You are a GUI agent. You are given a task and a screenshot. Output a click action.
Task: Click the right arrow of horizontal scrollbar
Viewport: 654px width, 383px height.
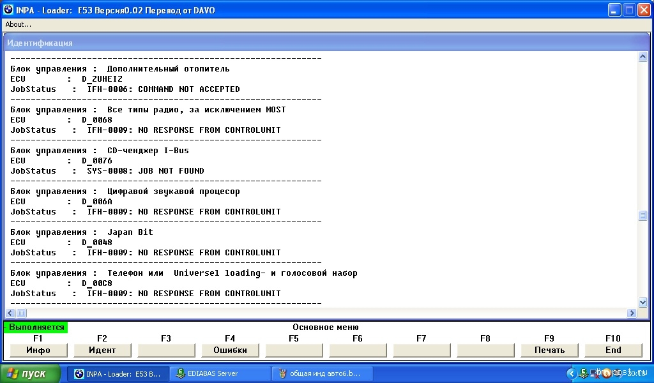pos(632,313)
